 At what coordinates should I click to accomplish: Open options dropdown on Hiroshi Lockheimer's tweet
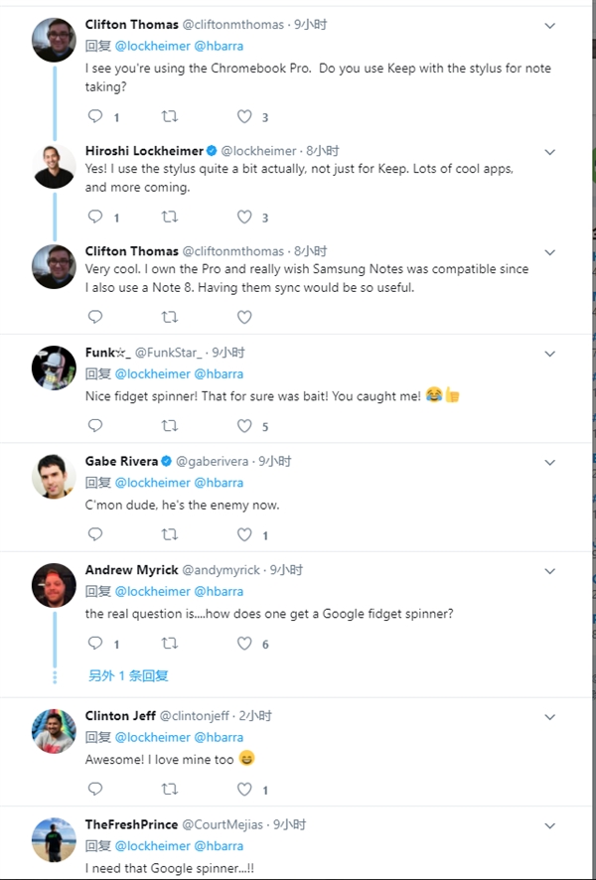pyautogui.click(x=549, y=152)
